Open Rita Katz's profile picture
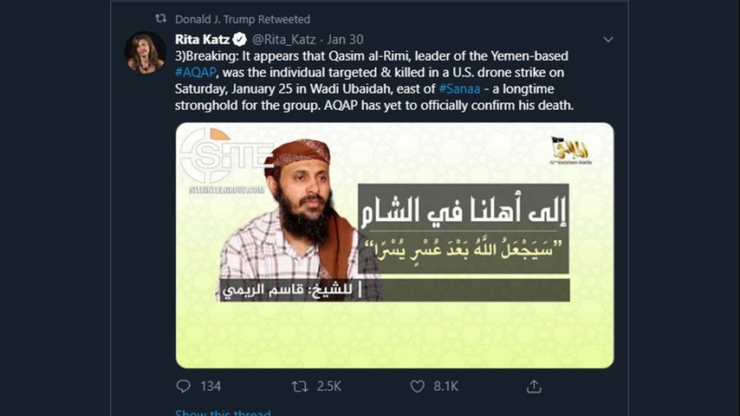 (146, 52)
